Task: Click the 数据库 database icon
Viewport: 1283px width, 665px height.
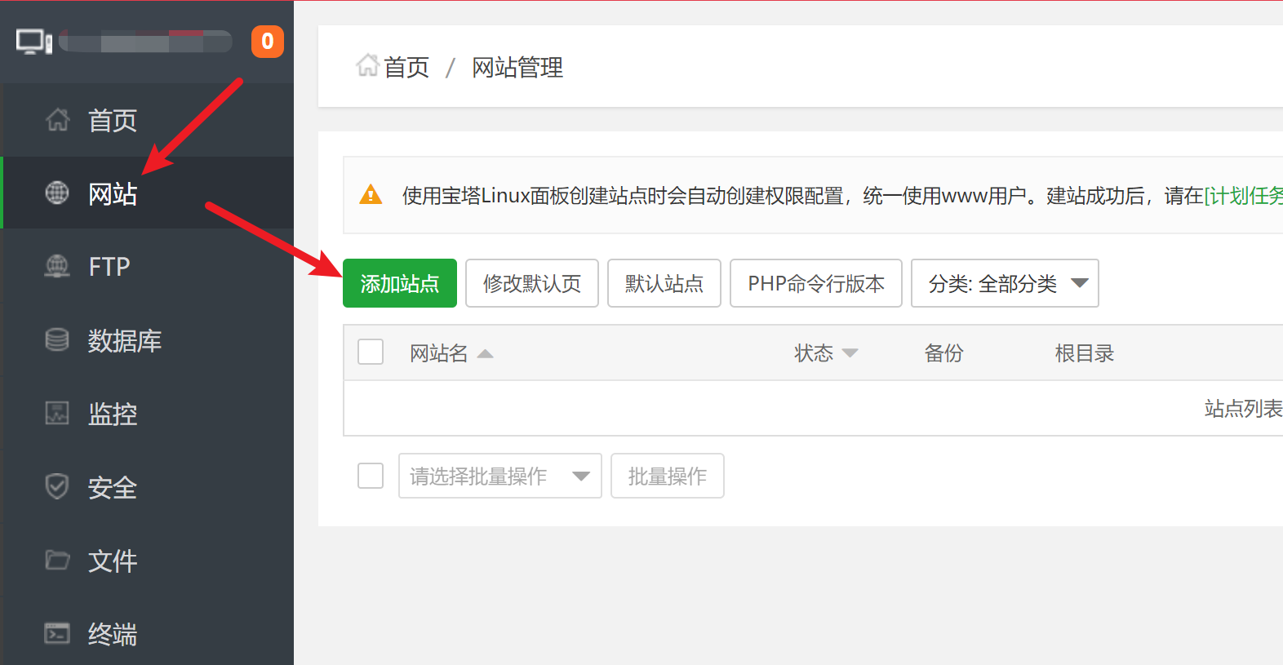Action: click(57, 339)
